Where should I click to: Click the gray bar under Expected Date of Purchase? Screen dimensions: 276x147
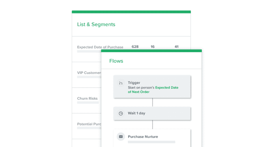tap(89, 51)
